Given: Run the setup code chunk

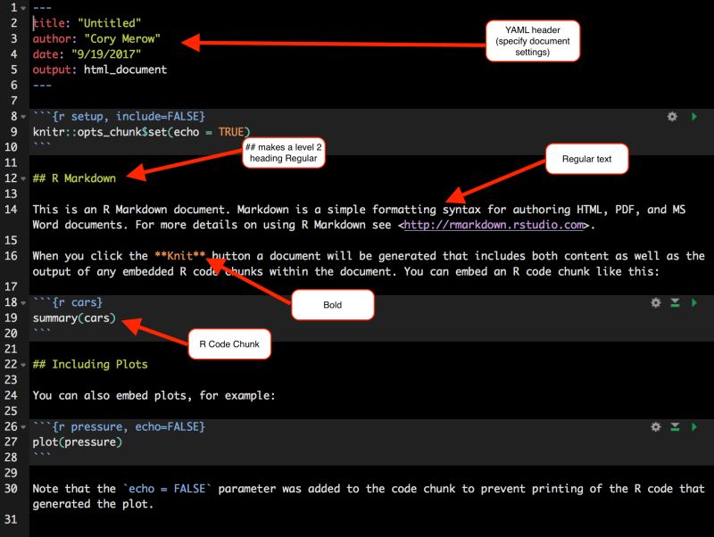Looking at the screenshot, I should point(693,116).
